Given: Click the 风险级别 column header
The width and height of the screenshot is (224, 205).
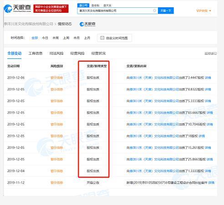Looking at the screenshot, I should (57, 66).
